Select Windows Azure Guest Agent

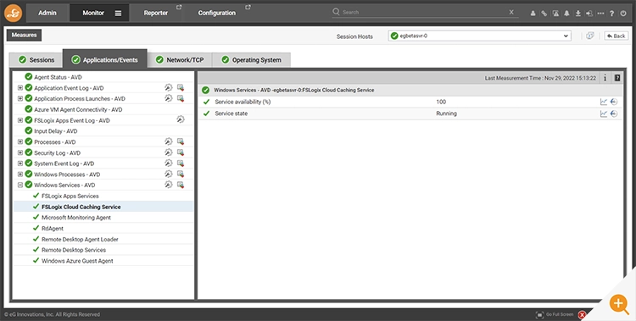77,261
